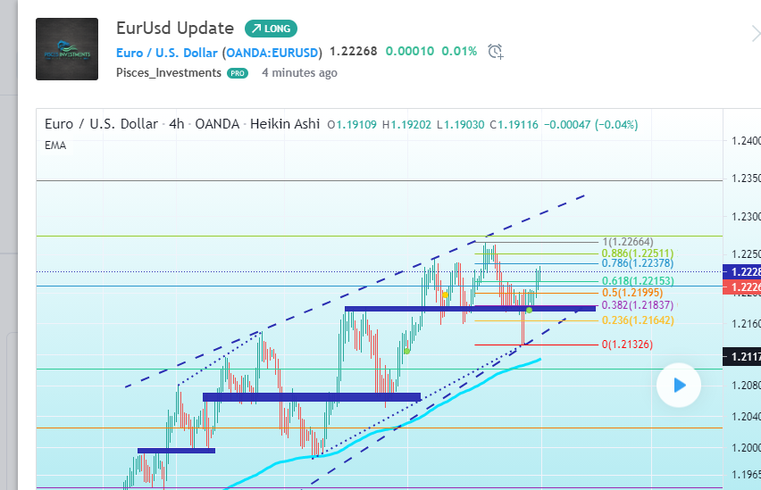Click the EMA indicator label

click(x=55, y=145)
